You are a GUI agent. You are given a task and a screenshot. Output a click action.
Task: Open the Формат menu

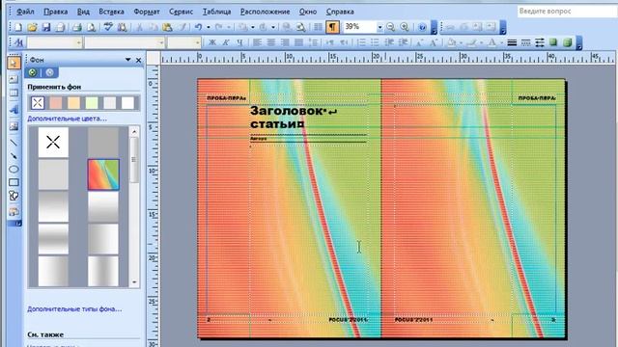pyautogui.click(x=147, y=12)
